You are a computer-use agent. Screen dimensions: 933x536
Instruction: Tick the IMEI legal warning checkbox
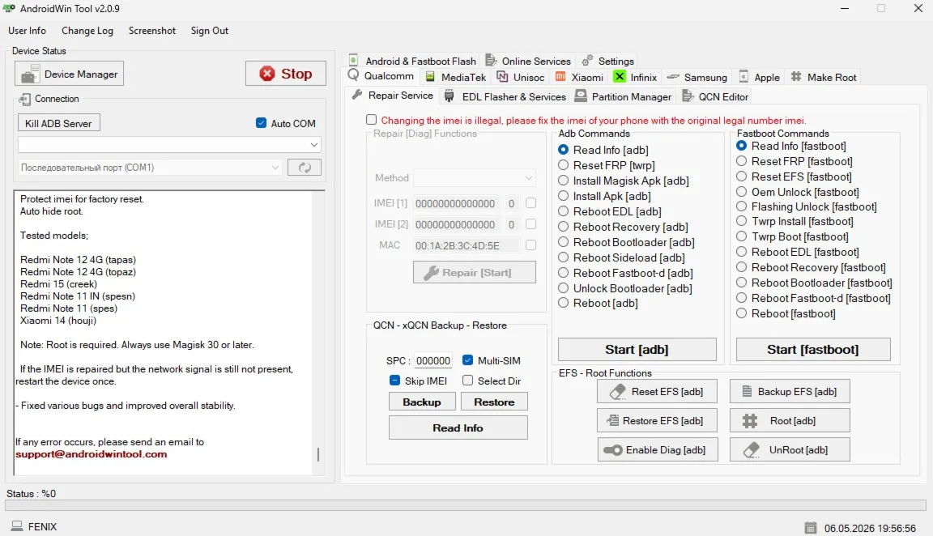tap(371, 120)
